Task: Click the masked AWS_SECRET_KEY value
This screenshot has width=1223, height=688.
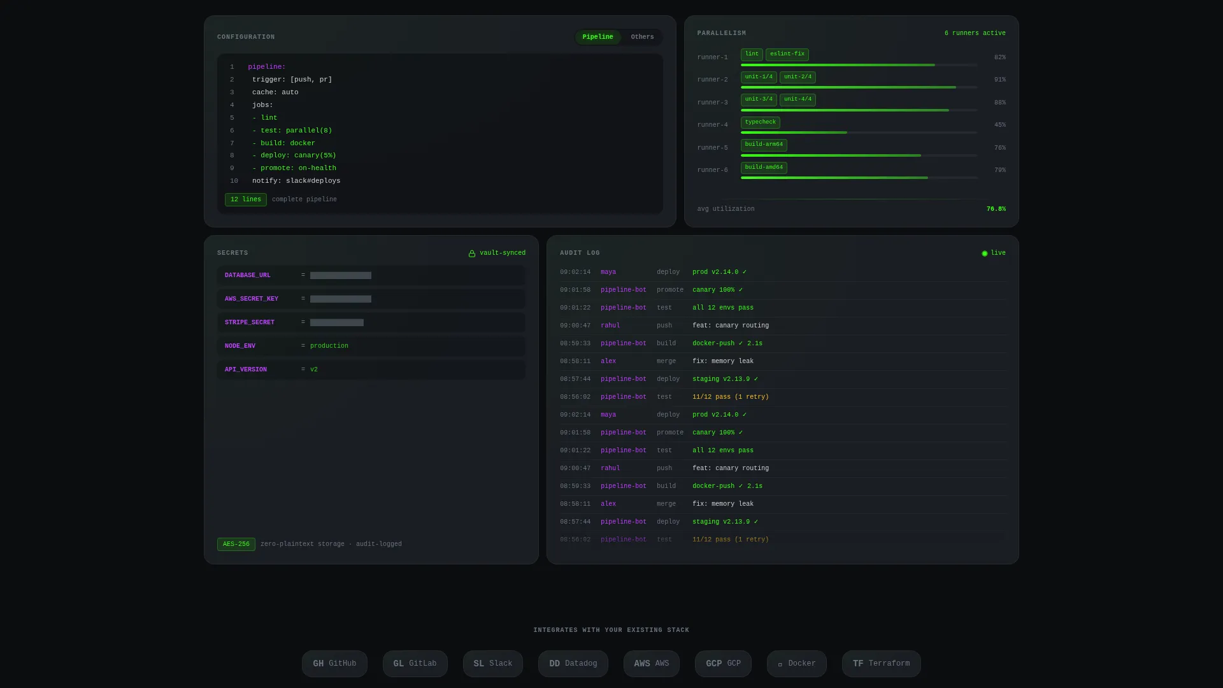Action: [x=341, y=299]
